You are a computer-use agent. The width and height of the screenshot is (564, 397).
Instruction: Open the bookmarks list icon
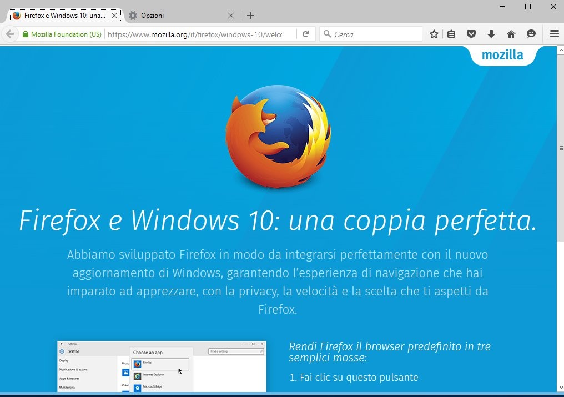coord(451,34)
